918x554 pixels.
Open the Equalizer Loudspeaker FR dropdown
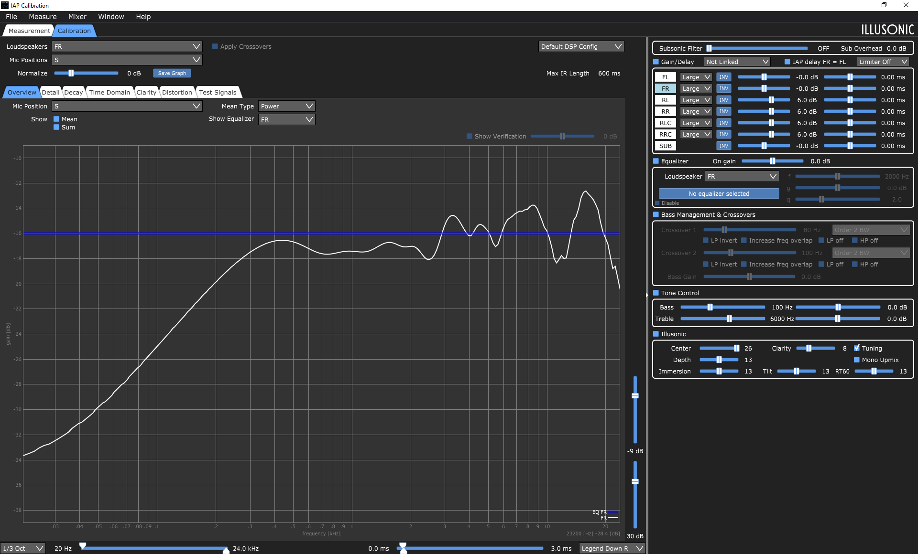click(742, 176)
